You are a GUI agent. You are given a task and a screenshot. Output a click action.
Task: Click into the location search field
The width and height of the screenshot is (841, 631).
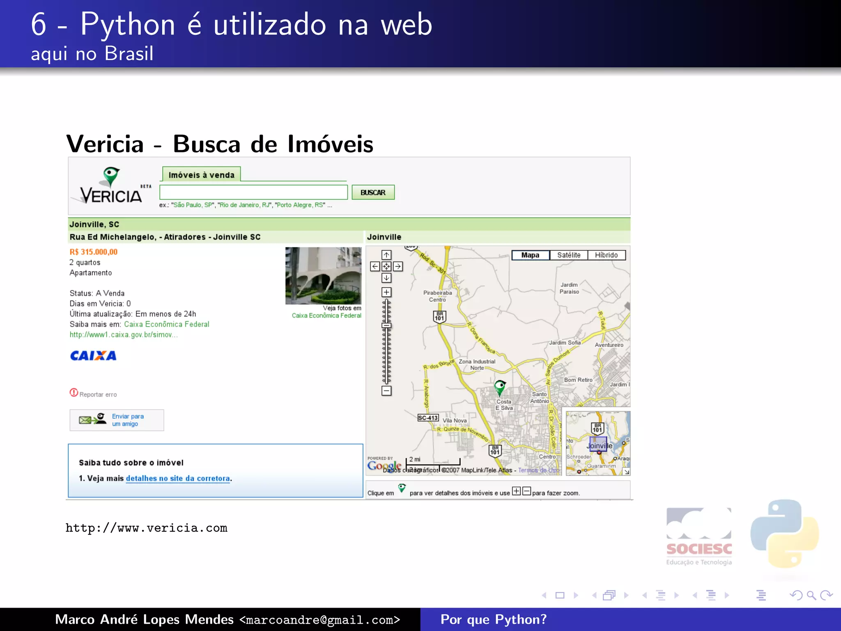(253, 192)
